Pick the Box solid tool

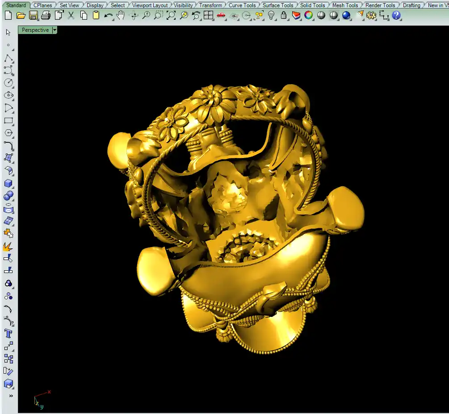click(x=8, y=184)
